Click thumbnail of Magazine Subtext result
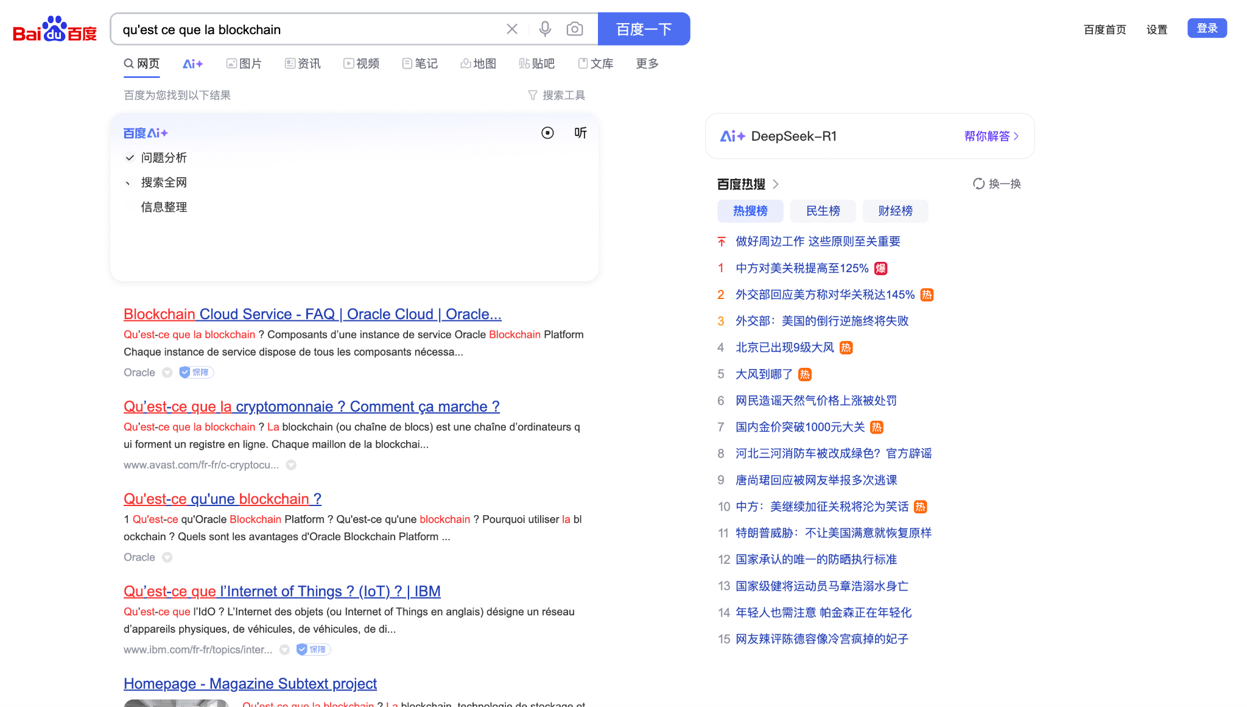This screenshot has height=707, width=1247. [x=177, y=703]
